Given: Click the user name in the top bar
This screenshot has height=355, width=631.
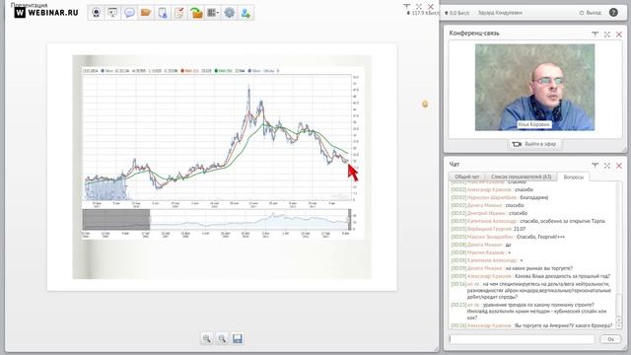Looking at the screenshot, I should pyautogui.click(x=500, y=13).
